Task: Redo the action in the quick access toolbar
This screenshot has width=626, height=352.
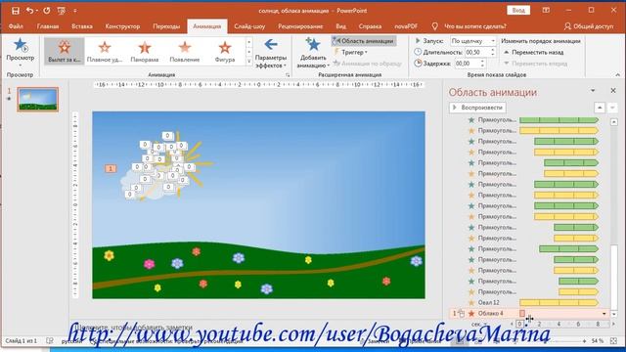Action: (47, 11)
